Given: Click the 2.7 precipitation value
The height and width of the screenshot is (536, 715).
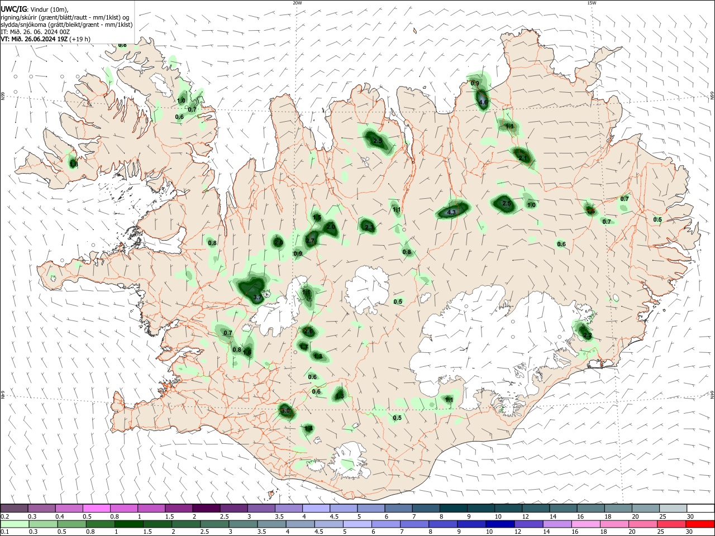Looking at the screenshot, I should [x=311, y=241].
